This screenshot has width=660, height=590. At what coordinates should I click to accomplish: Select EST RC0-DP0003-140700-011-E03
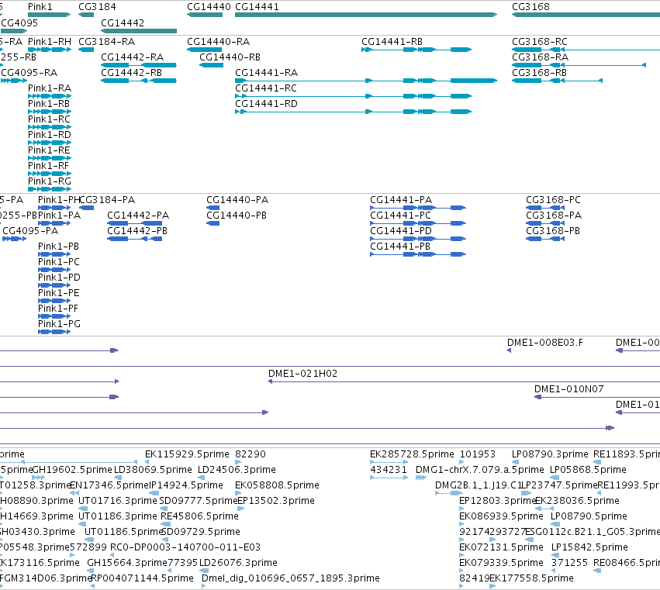[x=185, y=547]
